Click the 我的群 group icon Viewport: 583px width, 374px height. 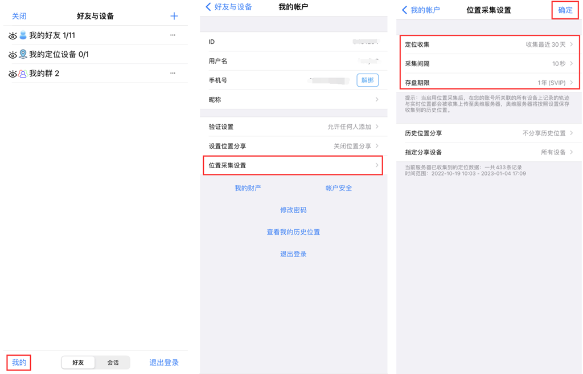click(23, 74)
